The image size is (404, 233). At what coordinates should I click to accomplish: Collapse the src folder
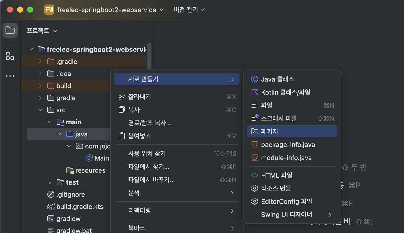pyautogui.click(x=40, y=110)
